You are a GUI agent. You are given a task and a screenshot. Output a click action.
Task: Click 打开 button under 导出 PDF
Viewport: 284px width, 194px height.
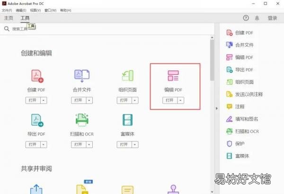pyautogui.click(x=33, y=144)
